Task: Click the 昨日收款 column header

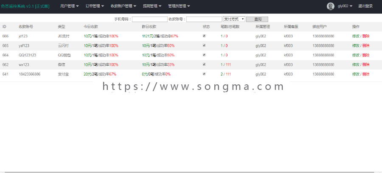Action: tap(149, 27)
